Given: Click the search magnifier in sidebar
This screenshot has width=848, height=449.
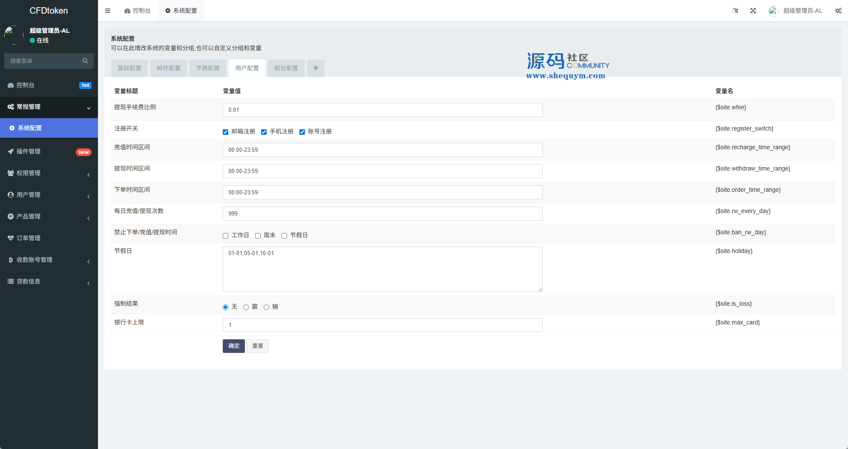Looking at the screenshot, I should click(x=85, y=61).
